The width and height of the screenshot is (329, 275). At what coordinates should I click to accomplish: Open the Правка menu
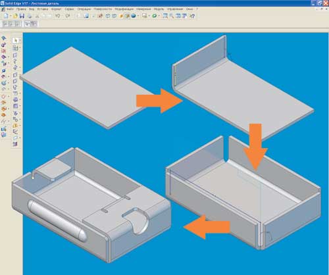click(x=21, y=9)
